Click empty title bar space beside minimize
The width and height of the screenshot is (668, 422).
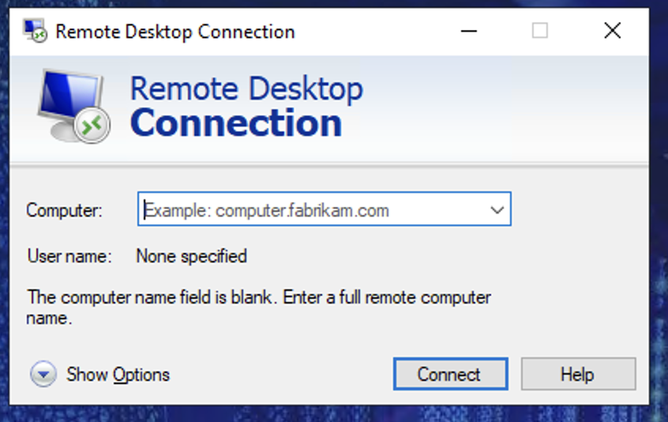(x=379, y=32)
